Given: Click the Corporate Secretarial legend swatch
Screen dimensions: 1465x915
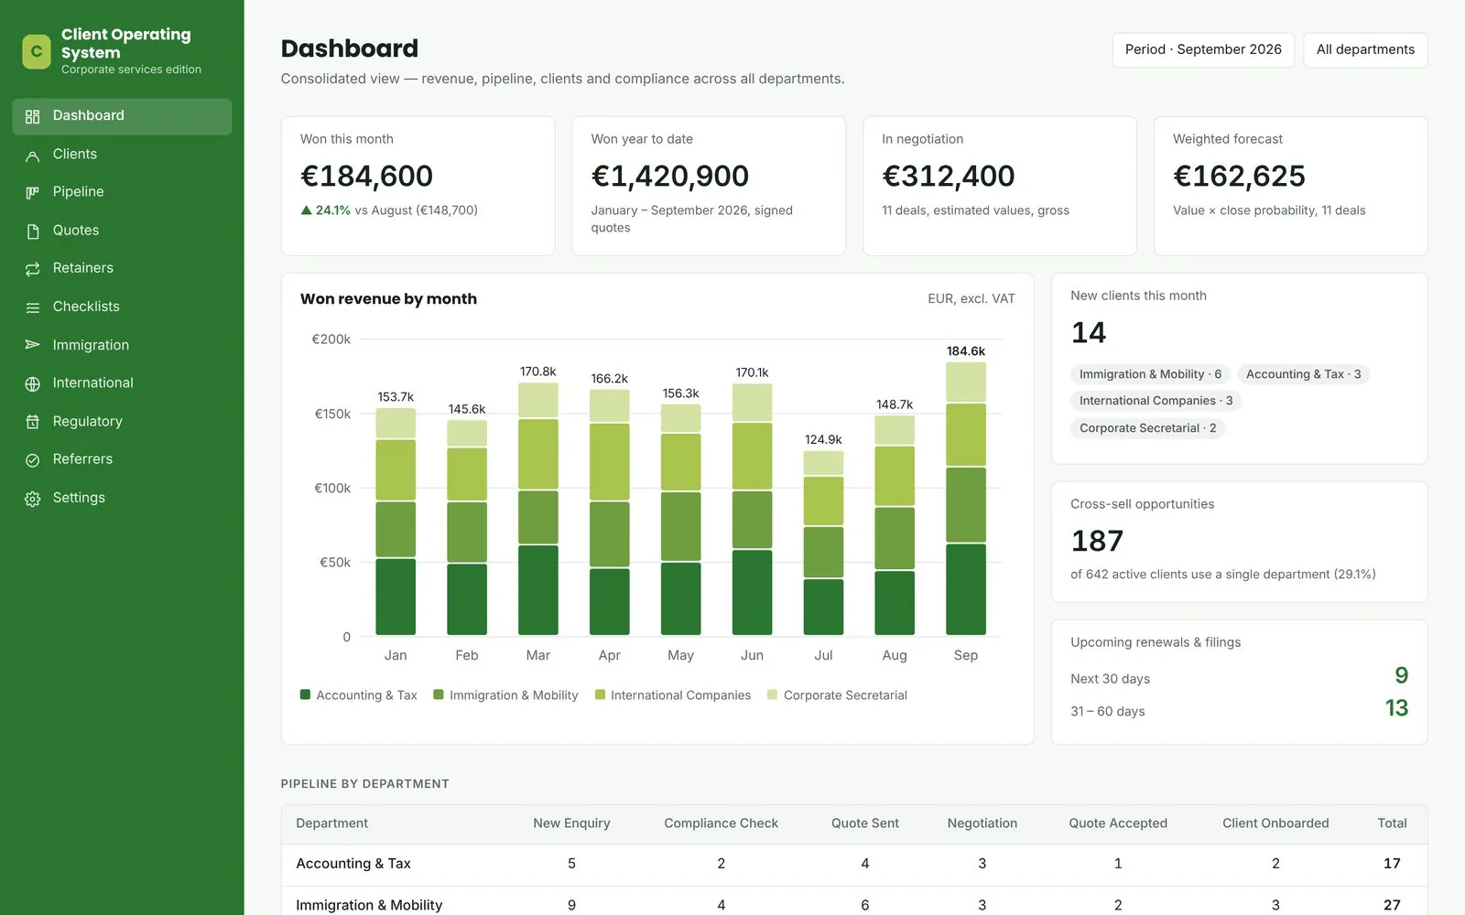Looking at the screenshot, I should click(773, 694).
